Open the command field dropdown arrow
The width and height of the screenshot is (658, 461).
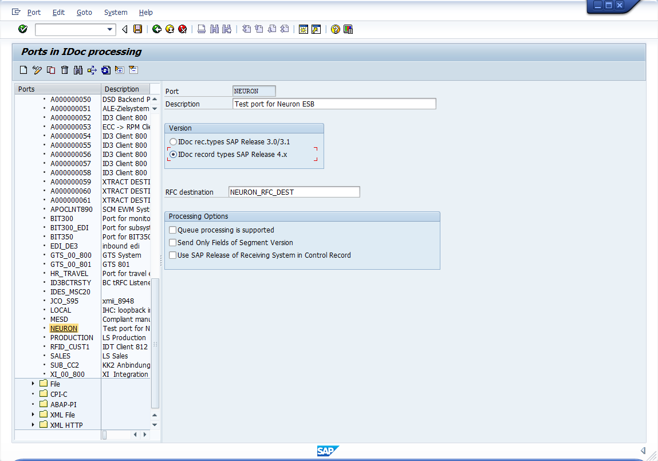[x=109, y=29]
